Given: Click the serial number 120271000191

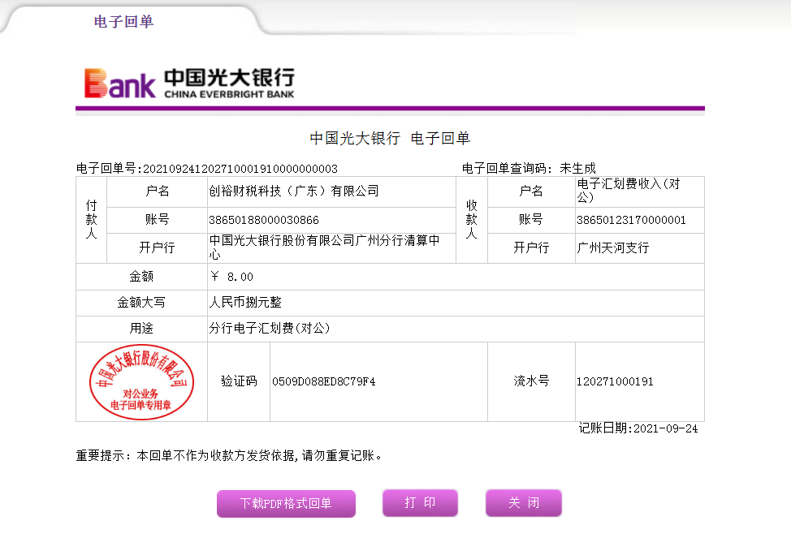Looking at the screenshot, I should coord(615,381).
